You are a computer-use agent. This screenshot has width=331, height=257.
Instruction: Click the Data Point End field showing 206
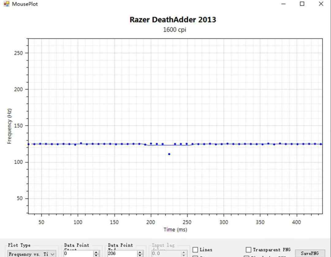[122, 253]
